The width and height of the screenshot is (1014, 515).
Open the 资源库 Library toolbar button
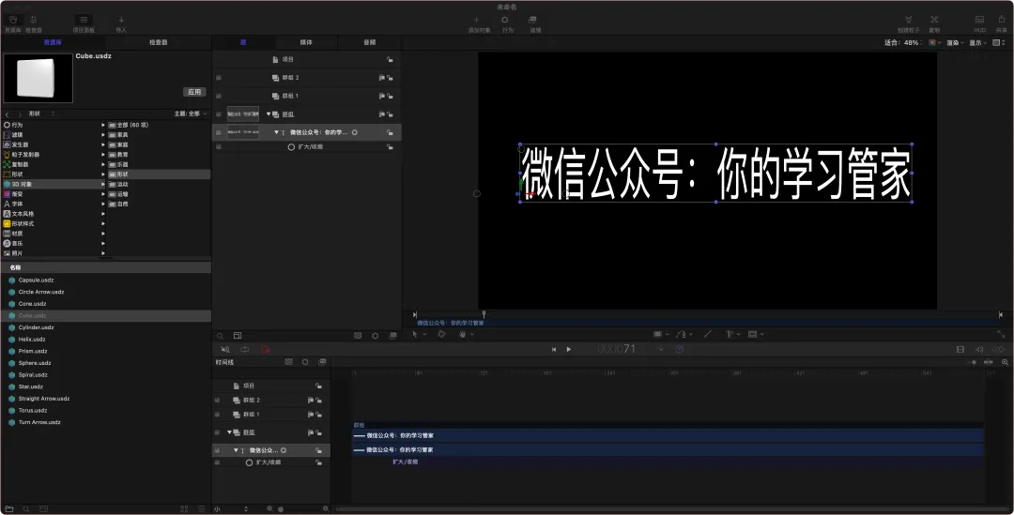13,20
